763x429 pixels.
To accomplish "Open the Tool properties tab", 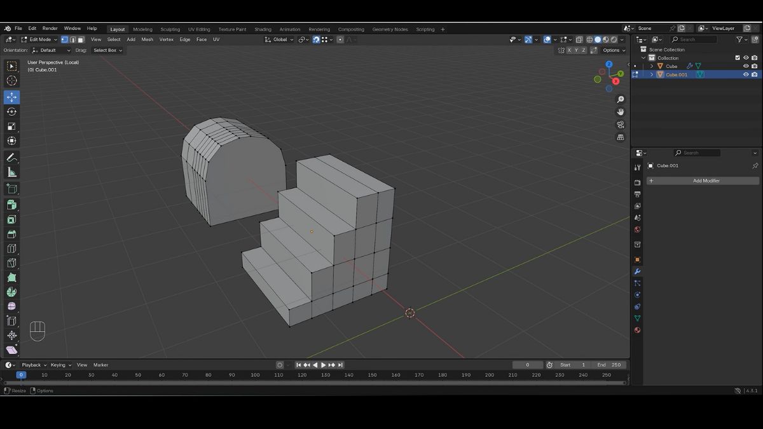I will [x=637, y=167].
